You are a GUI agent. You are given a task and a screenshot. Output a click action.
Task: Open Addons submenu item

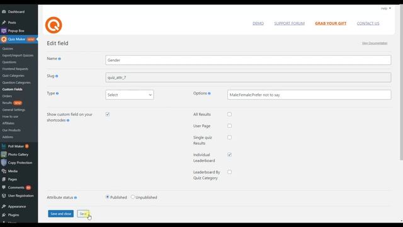point(8,137)
